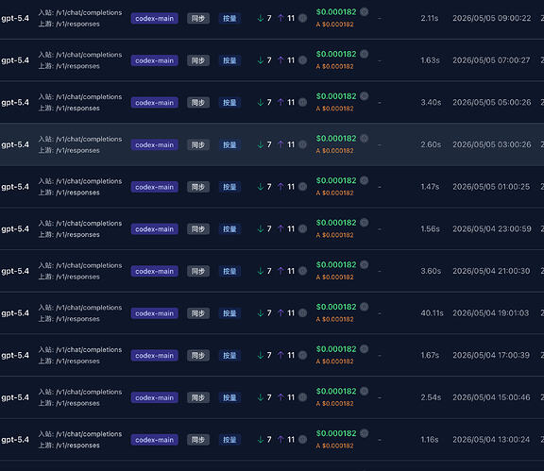Viewport: 544px width, 471px height.
Task: Click the token info icon in the 05:00:26 row
Action: (303, 102)
